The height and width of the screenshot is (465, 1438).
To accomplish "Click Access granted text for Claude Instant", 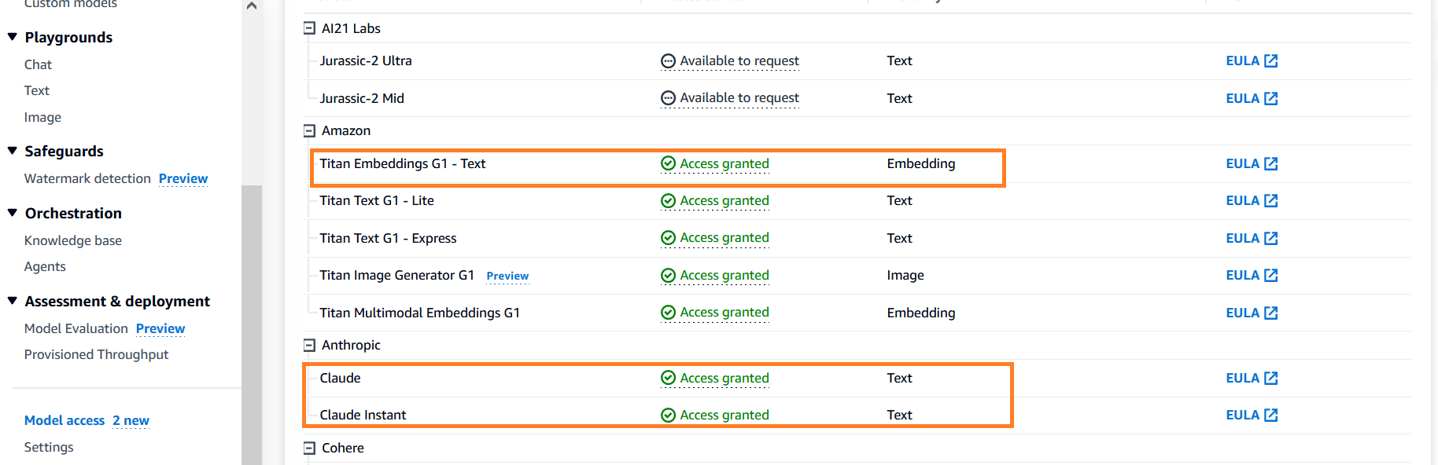I will [x=725, y=415].
